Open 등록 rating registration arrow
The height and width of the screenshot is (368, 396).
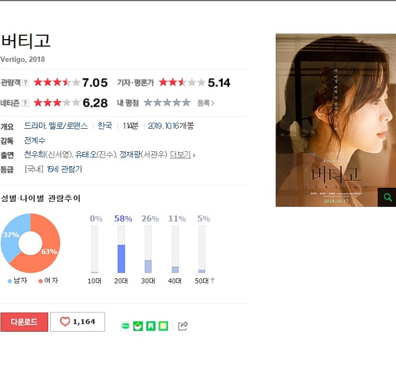tap(206, 103)
